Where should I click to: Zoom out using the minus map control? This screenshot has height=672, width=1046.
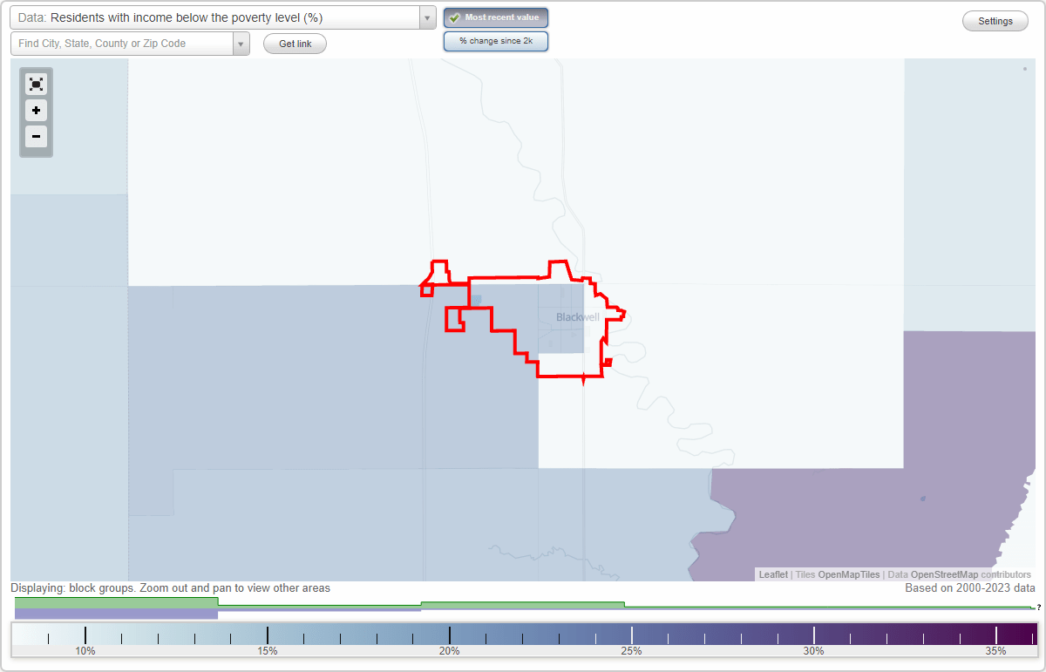(36, 137)
